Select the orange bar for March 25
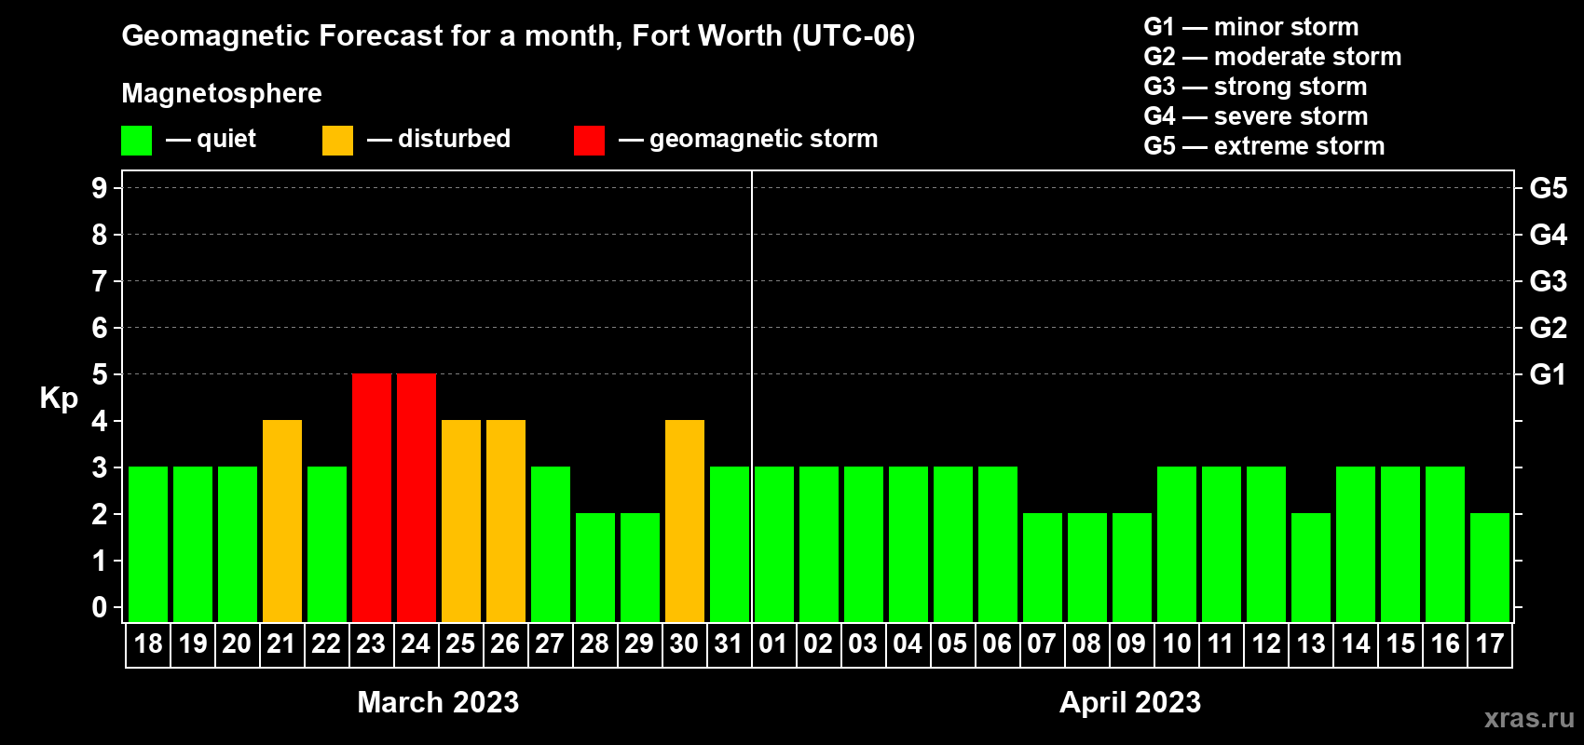The height and width of the screenshot is (745, 1584). coord(461,521)
